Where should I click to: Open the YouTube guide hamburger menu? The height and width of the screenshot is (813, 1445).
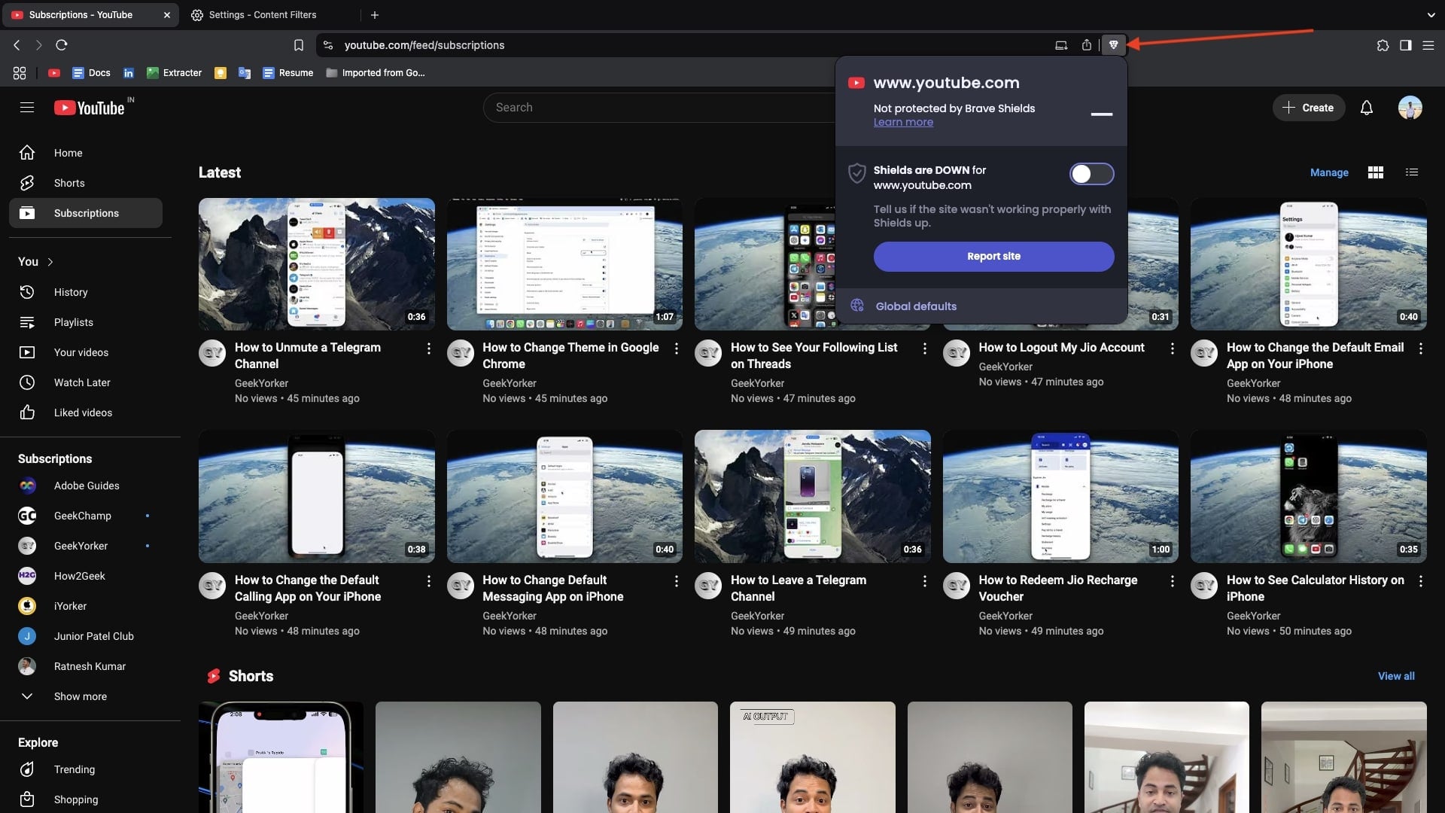tap(27, 107)
